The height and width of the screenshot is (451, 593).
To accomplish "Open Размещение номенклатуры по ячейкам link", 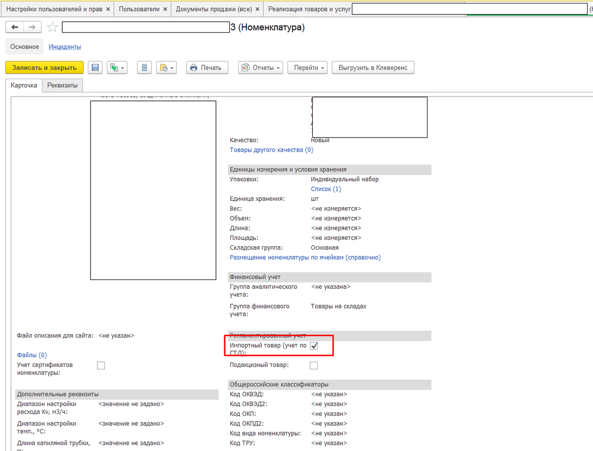I will coord(305,258).
